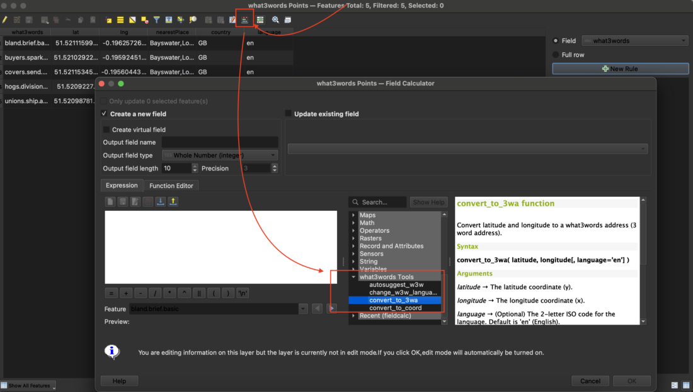Screen dimensions: 693x392
Task: Click the New Rule button
Action: (620, 69)
